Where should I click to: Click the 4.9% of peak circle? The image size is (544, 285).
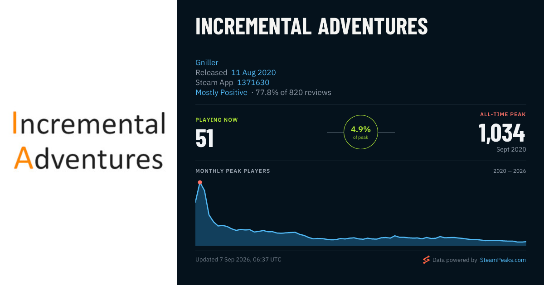[x=361, y=132]
